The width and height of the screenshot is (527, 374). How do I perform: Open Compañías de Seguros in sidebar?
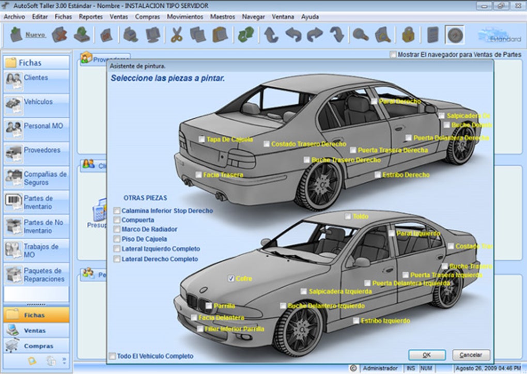[36, 178]
